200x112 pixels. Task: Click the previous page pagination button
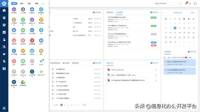55,105
